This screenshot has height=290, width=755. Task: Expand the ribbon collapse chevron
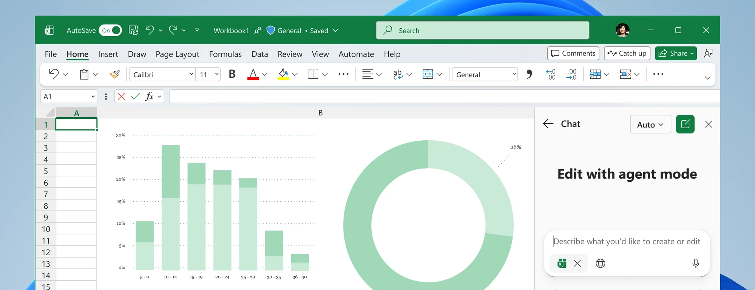coord(707,78)
